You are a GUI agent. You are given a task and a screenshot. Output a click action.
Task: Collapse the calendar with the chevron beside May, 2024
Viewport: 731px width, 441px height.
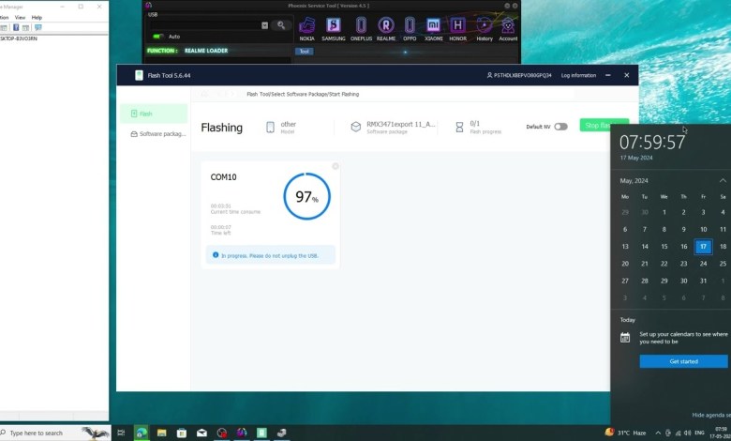tap(723, 180)
